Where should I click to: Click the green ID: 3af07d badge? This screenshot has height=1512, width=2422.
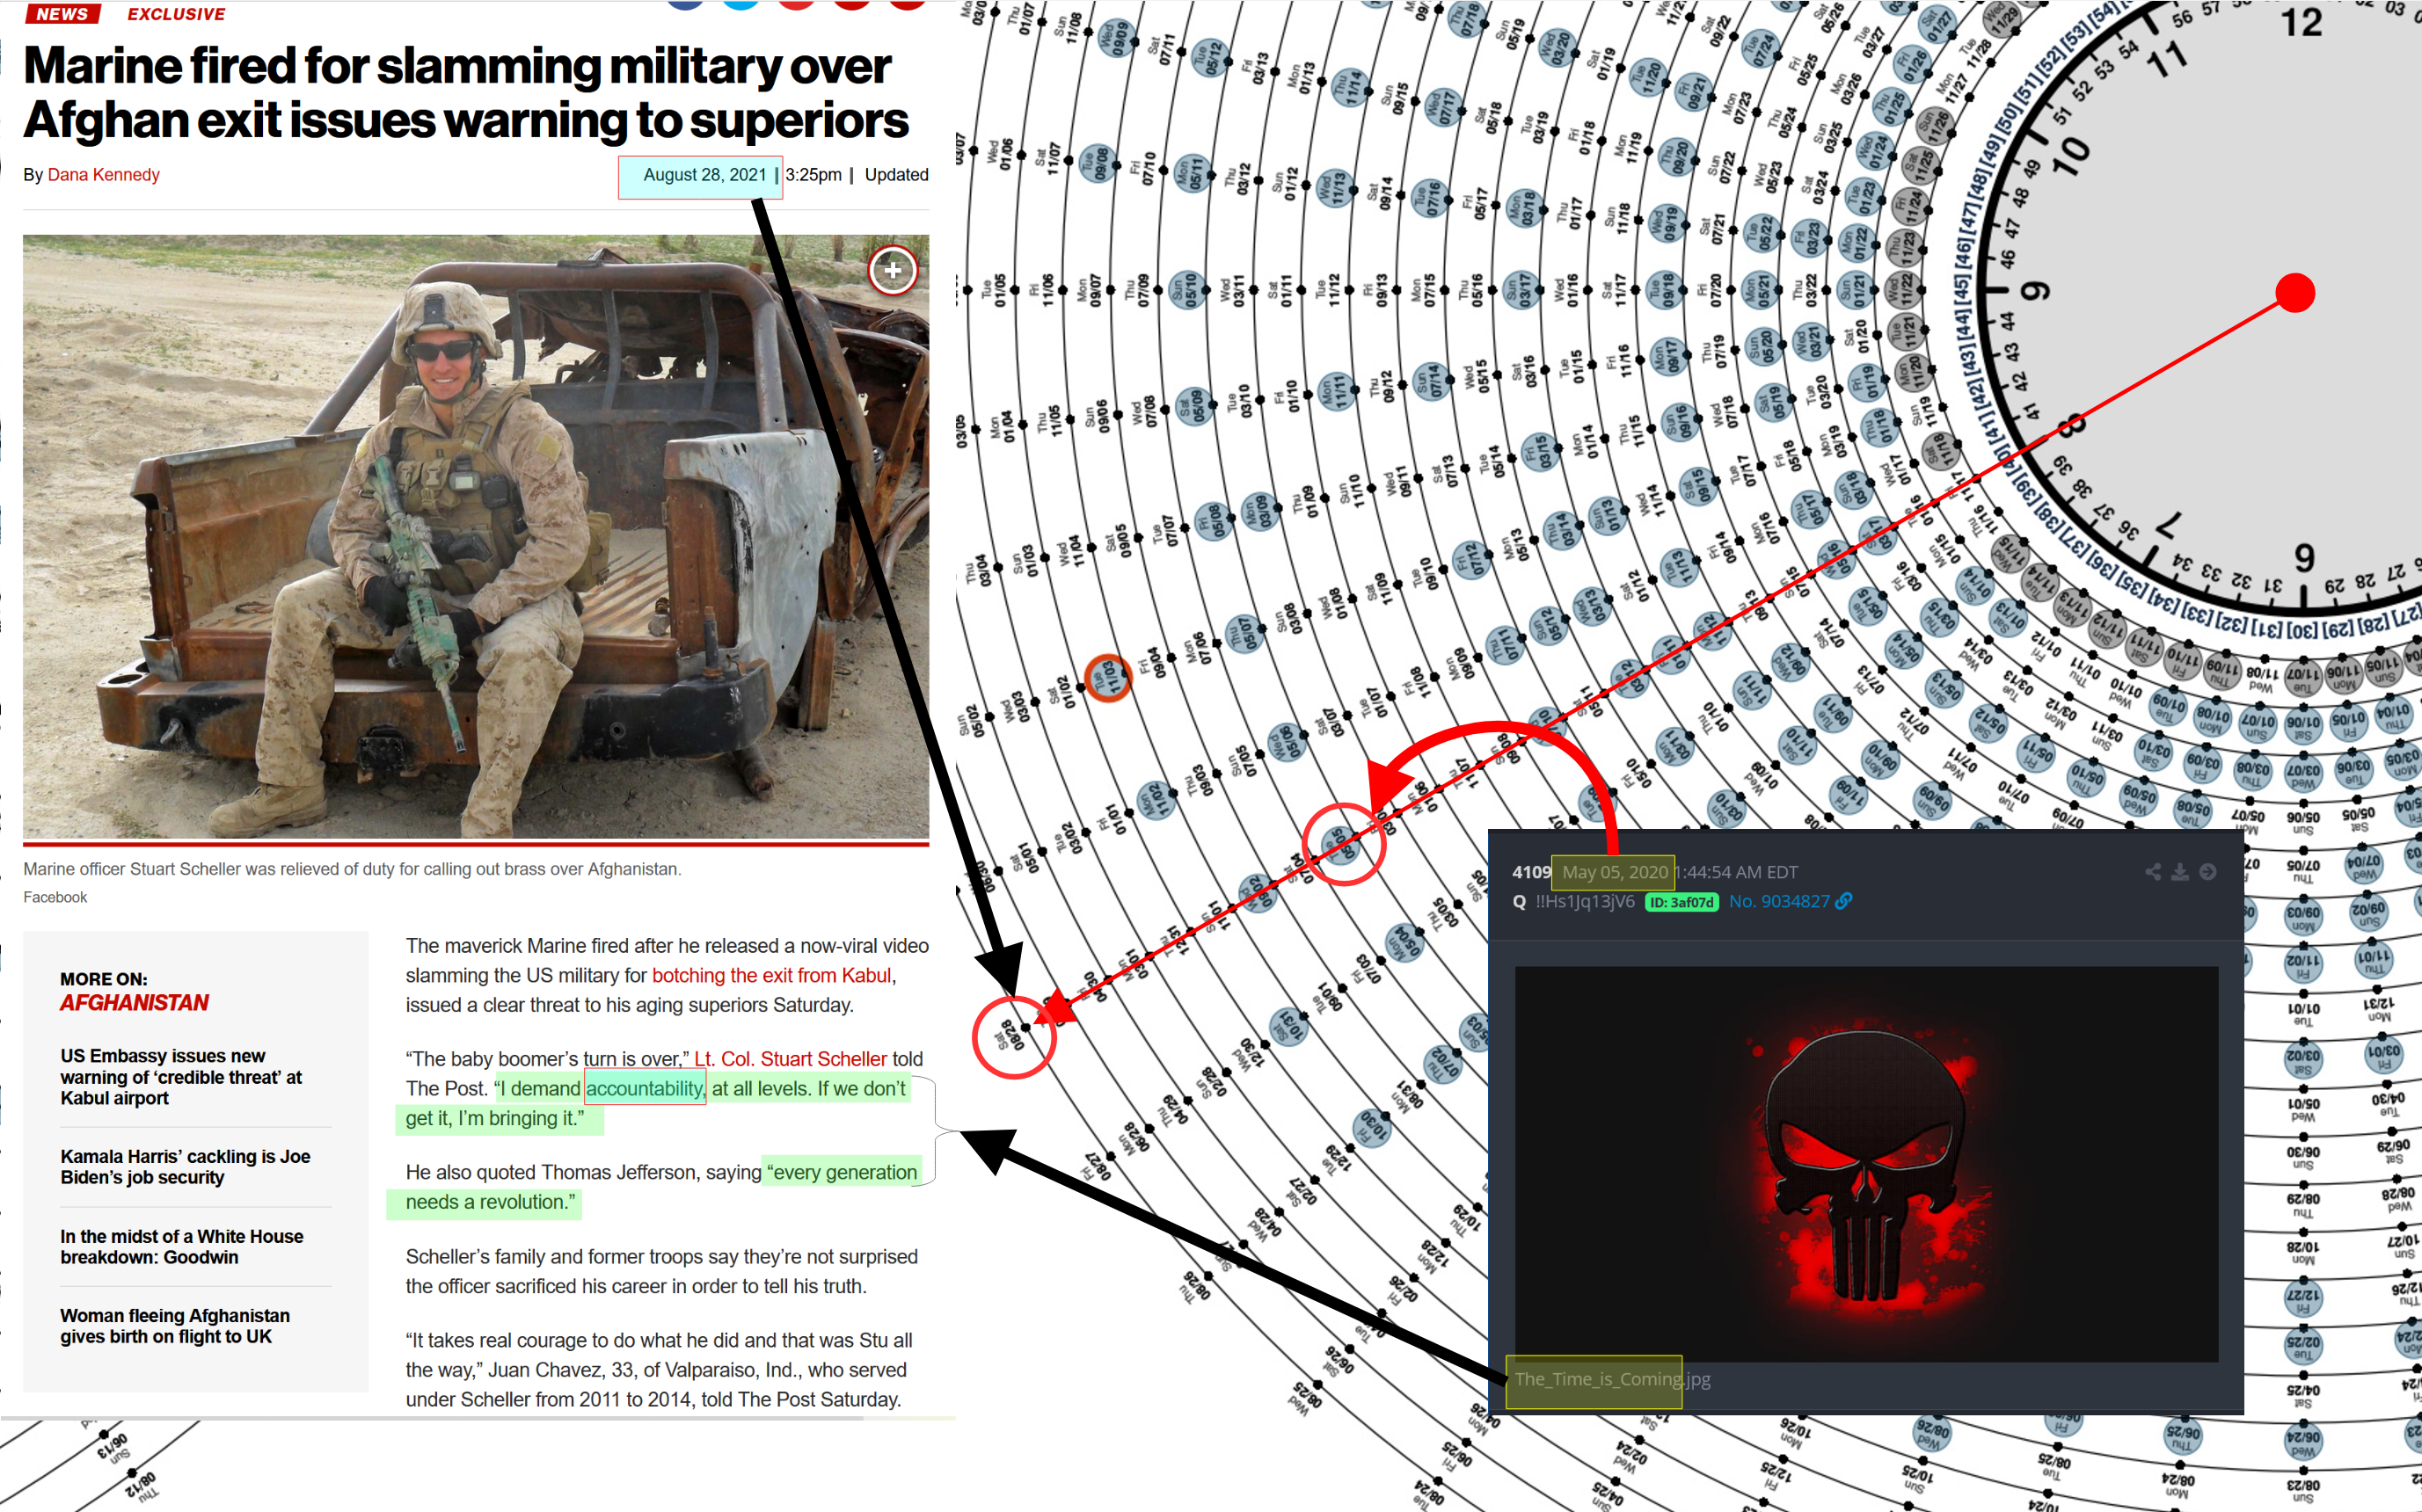pos(1682,902)
